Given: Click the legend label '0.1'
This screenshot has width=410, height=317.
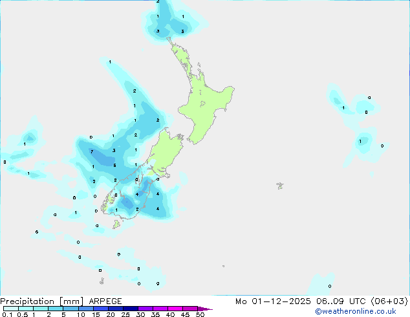Looking at the screenshot, I should pos(7,314).
